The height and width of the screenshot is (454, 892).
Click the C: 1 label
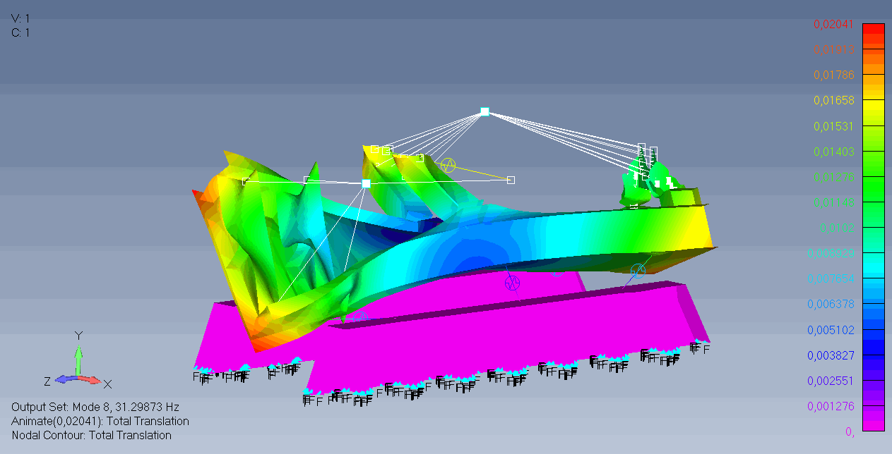click(20, 32)
